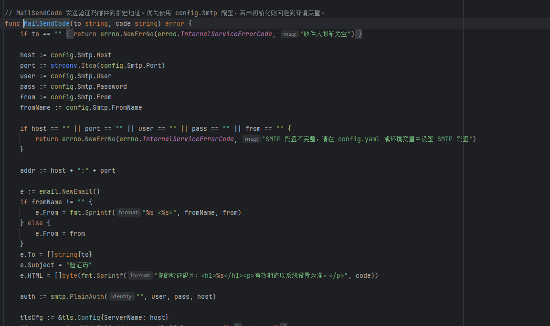Click the "验证码" subject string
The image size is (550, 326).
79,265
